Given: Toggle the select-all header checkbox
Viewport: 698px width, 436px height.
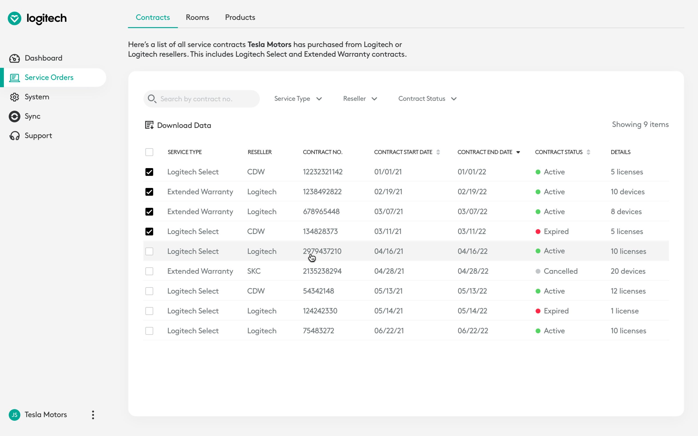Looking at the screenshot, I should coord(149,152).
